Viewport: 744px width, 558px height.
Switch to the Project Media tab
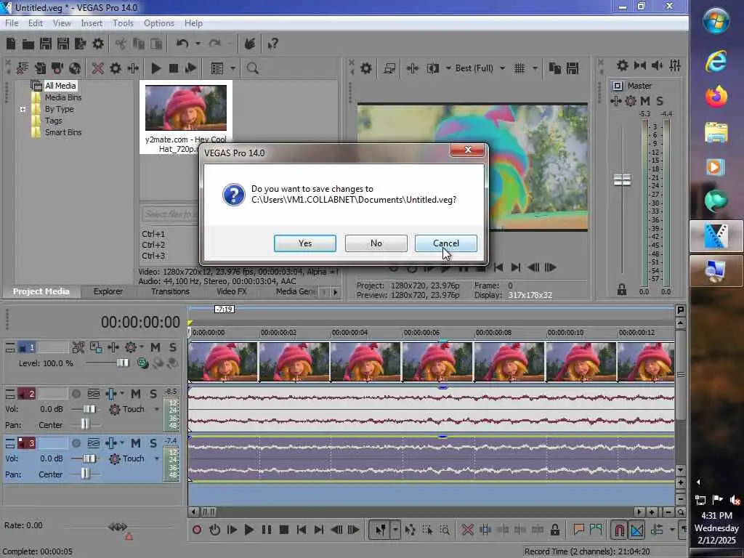click(41, 291)
